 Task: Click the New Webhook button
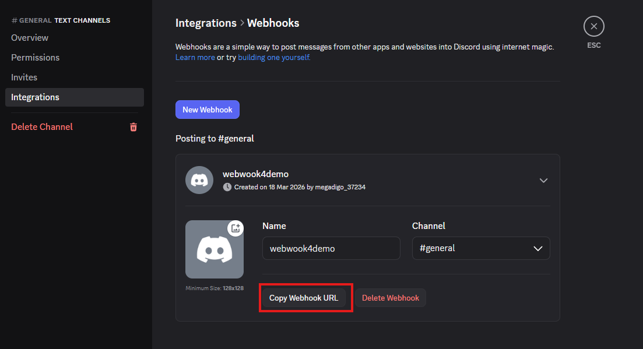[x=207, y=109]
